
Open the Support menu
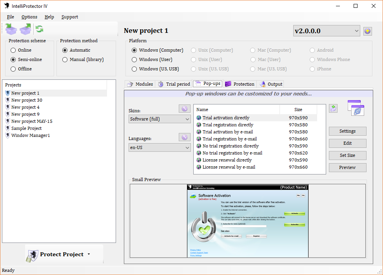70,17
